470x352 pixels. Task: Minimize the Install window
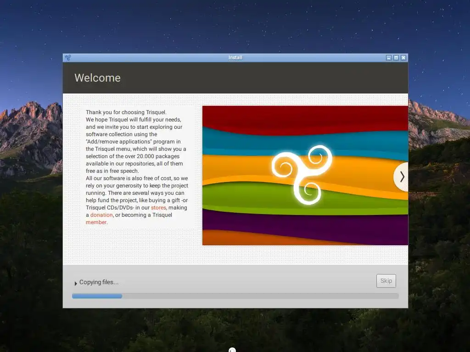tap(389, 58)
